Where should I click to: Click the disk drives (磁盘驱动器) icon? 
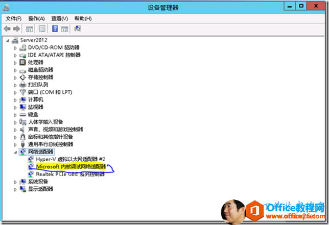click(x=22, y=70)
